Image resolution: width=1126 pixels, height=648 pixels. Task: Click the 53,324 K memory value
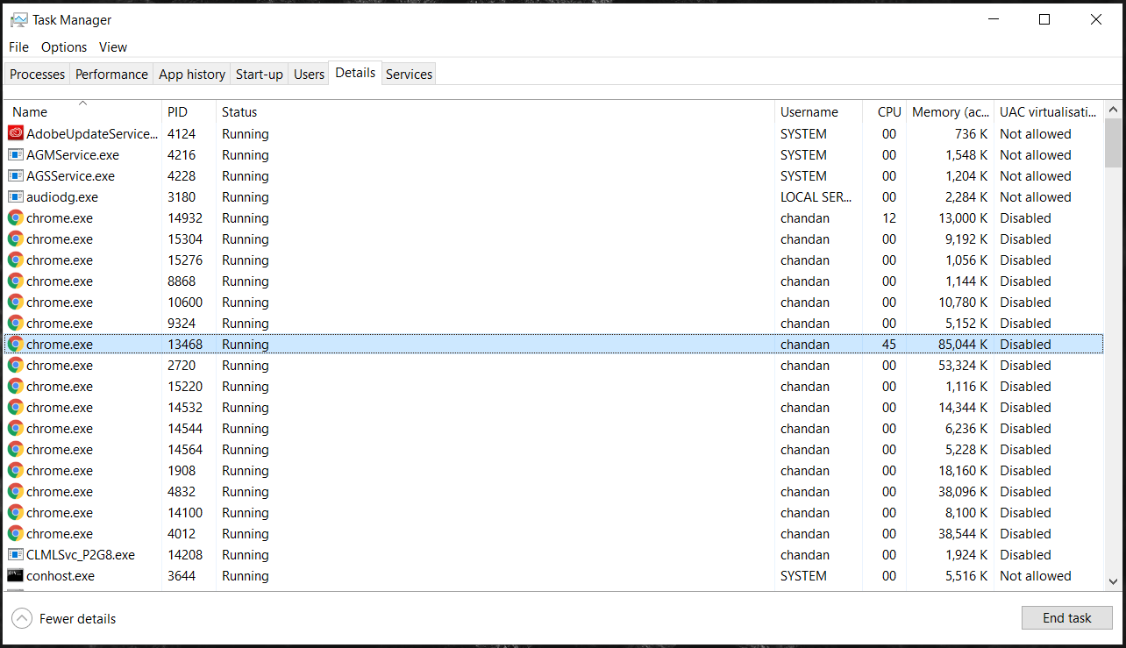[962, 366]
